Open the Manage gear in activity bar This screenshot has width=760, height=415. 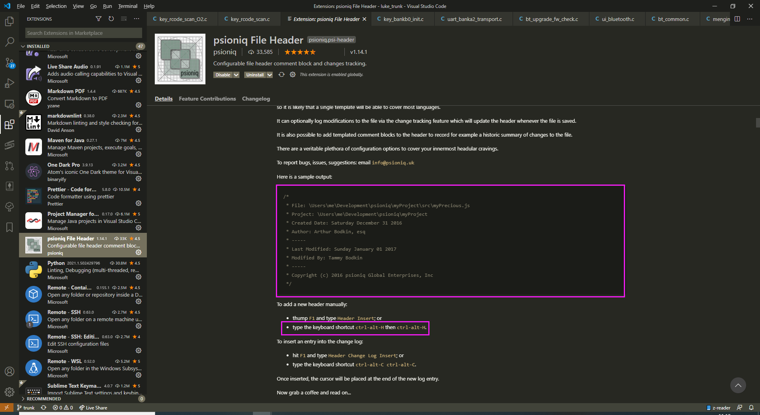click(9, 392)
